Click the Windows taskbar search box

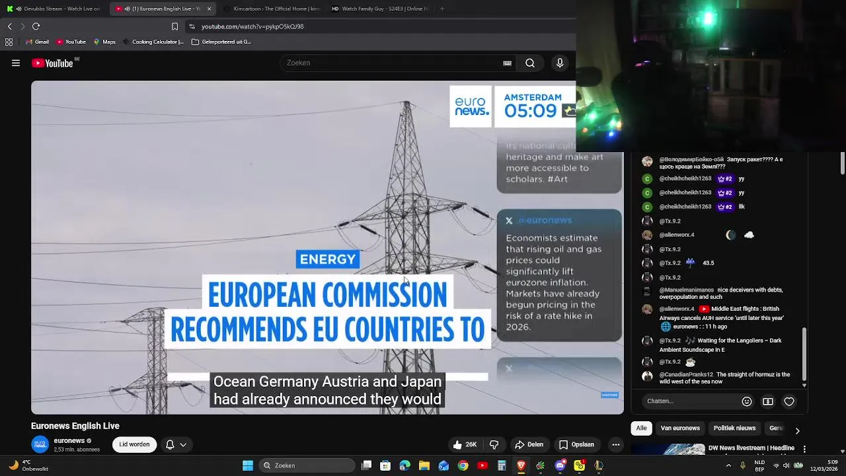coord(305,465)
